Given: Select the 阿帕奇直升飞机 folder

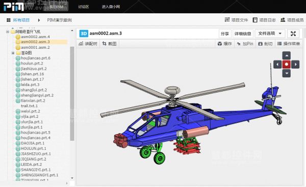Looking at the screenshot, I should pyautogui.click(x=28, y=32).
